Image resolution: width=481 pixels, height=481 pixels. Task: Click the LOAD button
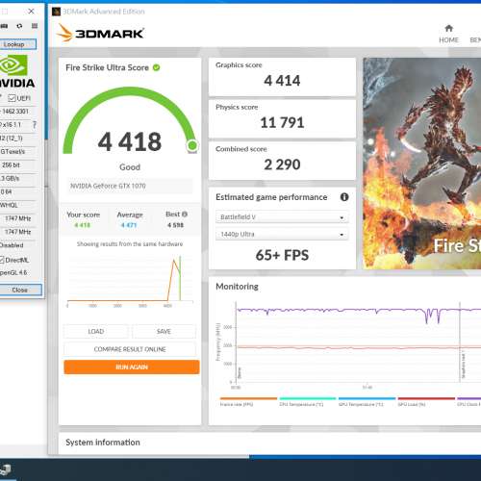(96, 331)
